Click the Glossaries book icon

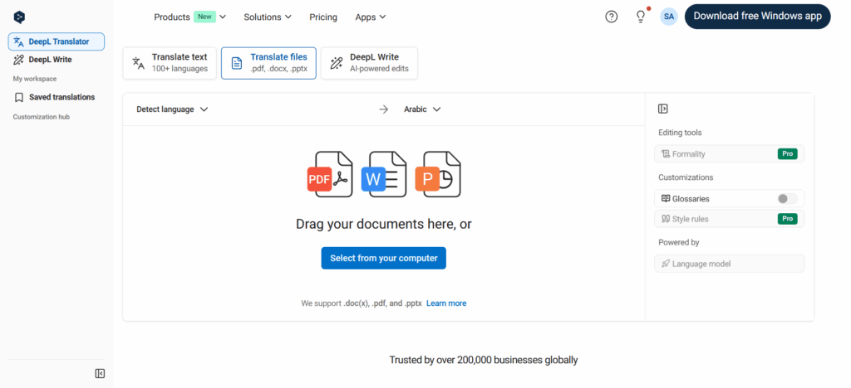point(666,199)
